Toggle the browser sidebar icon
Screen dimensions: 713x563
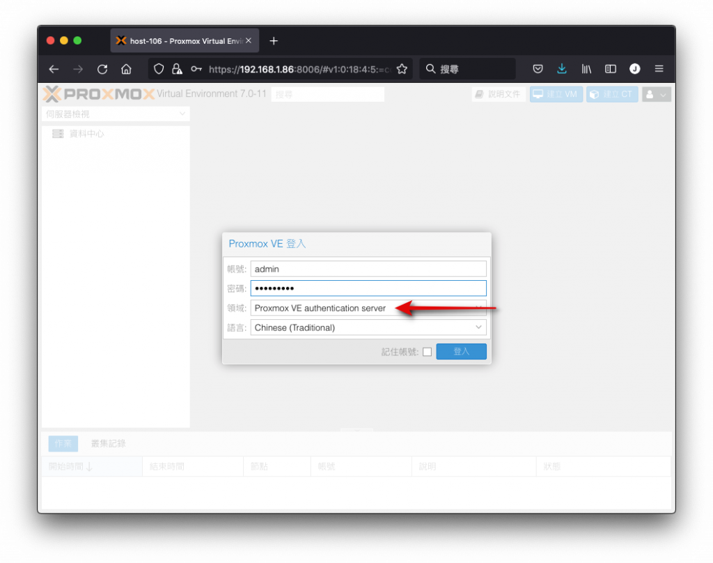coord(611,69)
